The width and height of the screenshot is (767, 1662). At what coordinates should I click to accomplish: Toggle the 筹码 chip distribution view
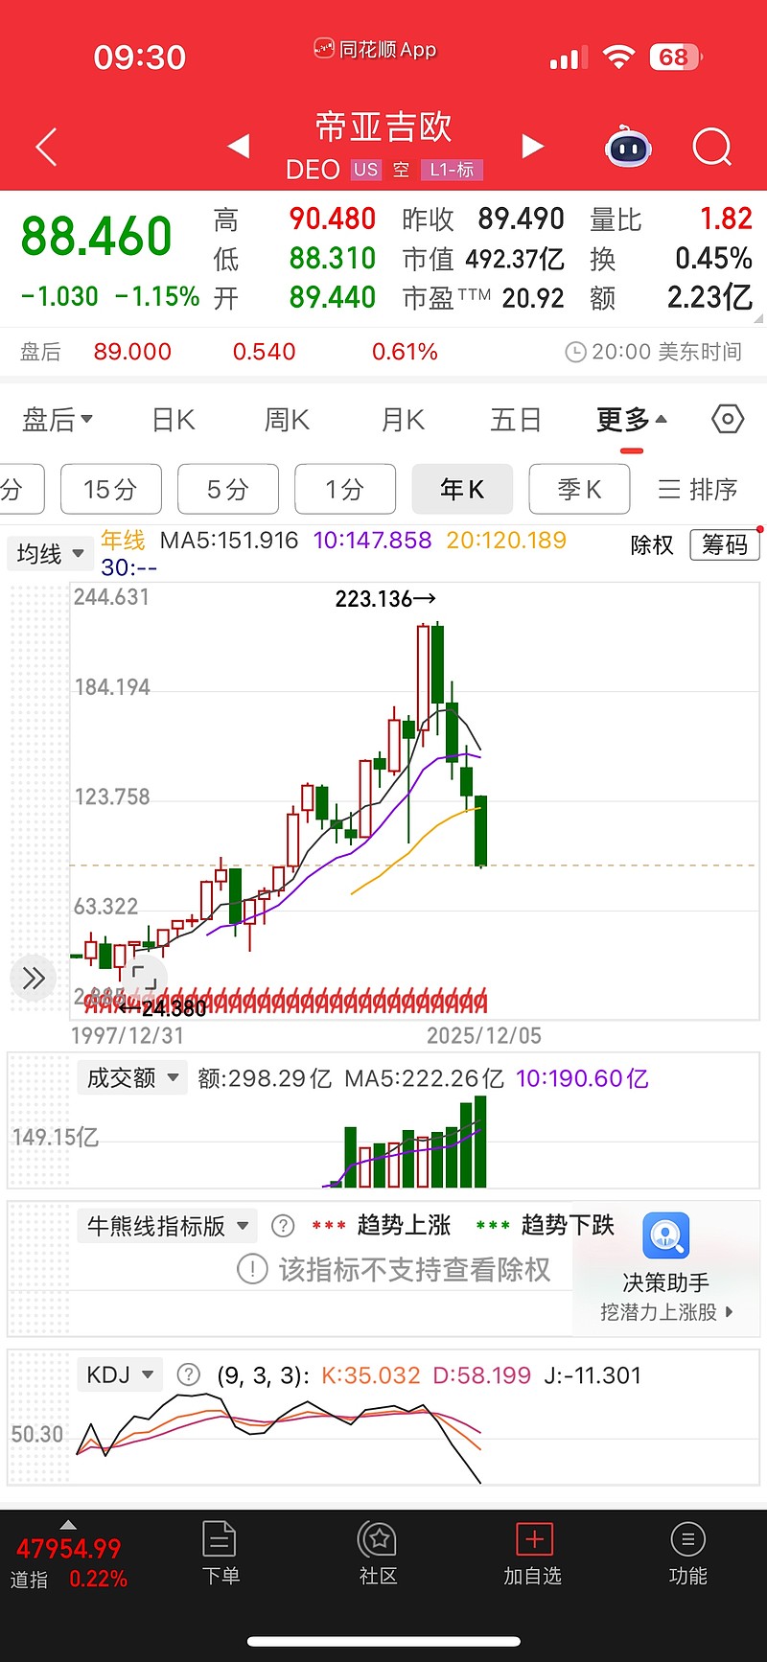[x=725, y=545]
